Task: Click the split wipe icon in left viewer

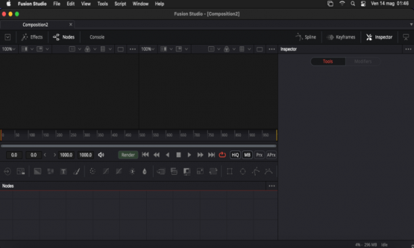Action: [24, 49]
